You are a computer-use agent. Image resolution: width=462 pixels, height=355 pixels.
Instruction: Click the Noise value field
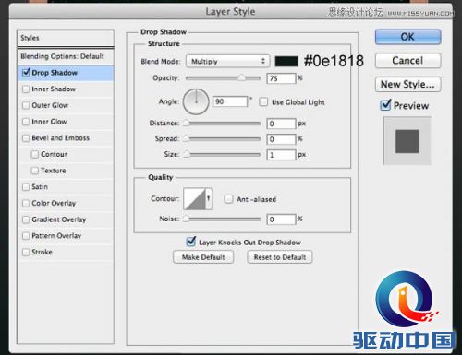click(281, 219)
